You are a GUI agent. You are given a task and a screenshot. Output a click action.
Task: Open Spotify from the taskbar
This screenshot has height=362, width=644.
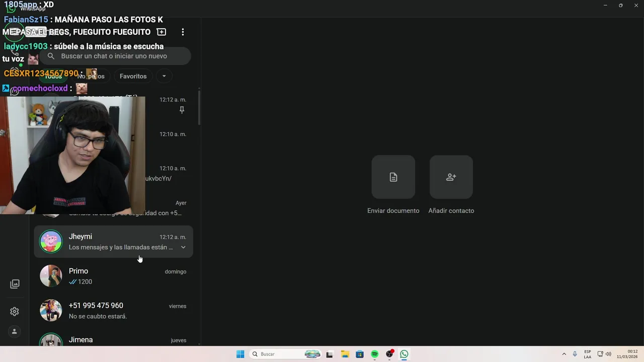click(375, 354)
